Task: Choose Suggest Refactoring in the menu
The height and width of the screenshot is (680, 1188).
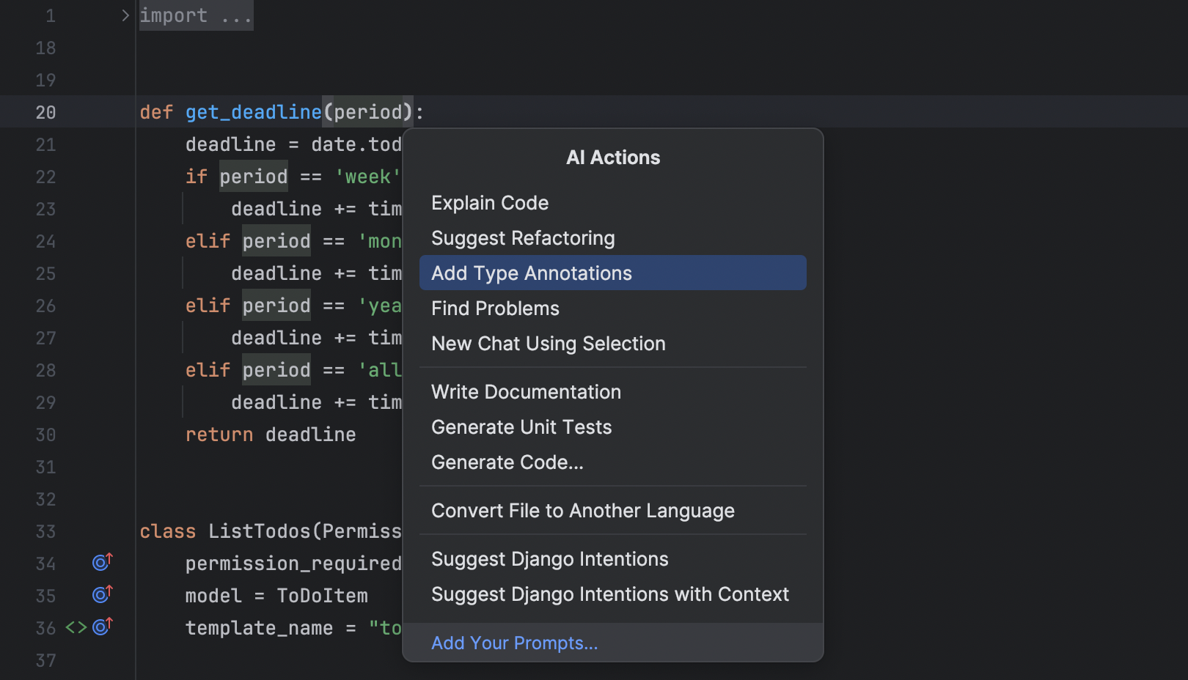Action: [522, 238]
